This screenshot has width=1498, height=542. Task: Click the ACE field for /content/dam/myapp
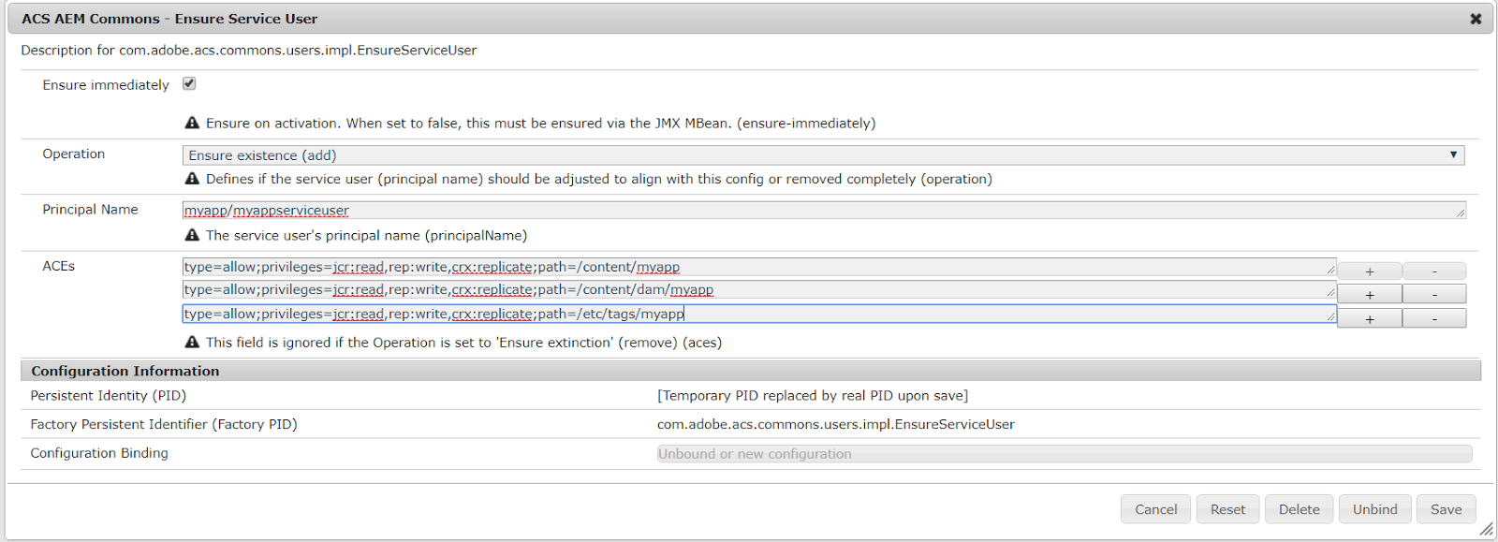coord(759,290)
